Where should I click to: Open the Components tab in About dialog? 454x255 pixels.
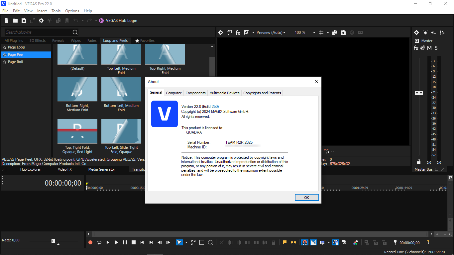coord(195,93)
